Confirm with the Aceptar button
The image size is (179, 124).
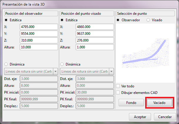click(x=140, y=117)
